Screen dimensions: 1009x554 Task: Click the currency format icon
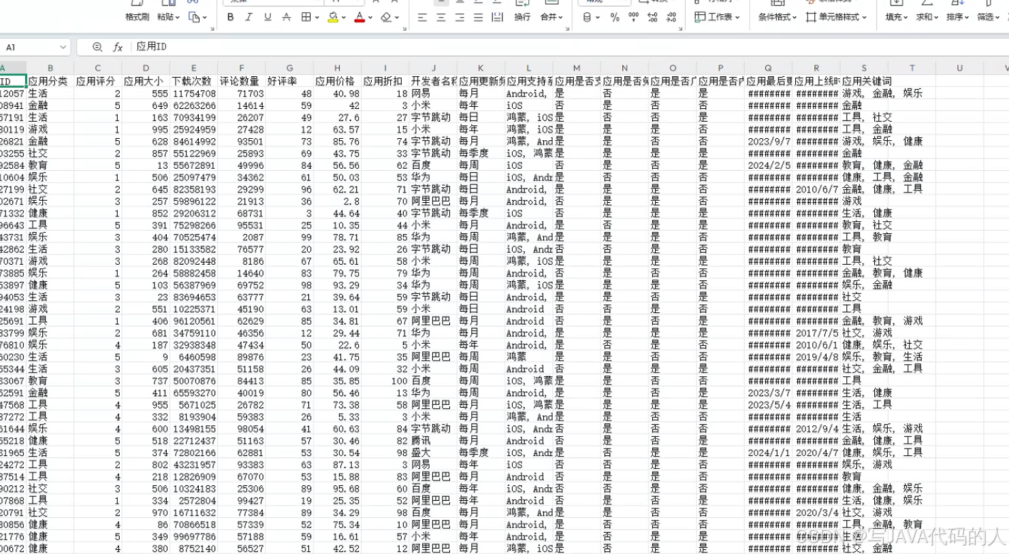tap(587, 17)
